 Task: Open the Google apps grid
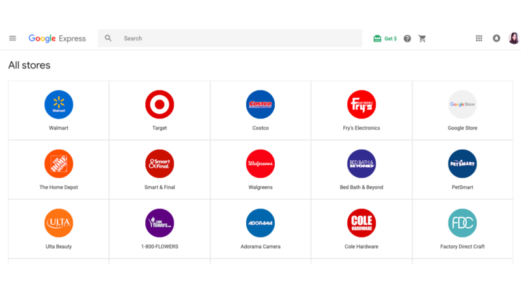click(x=479, y=38)
